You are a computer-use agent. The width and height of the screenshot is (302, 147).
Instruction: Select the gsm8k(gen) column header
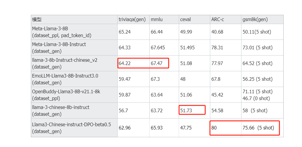[262, 20]
